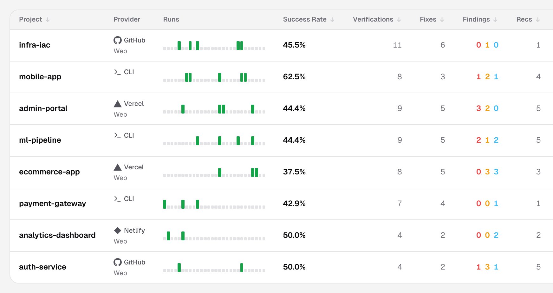Click CLI terminal icon in payment-gateway row
The image size is (553, 293).
click(x=118, y=199)
